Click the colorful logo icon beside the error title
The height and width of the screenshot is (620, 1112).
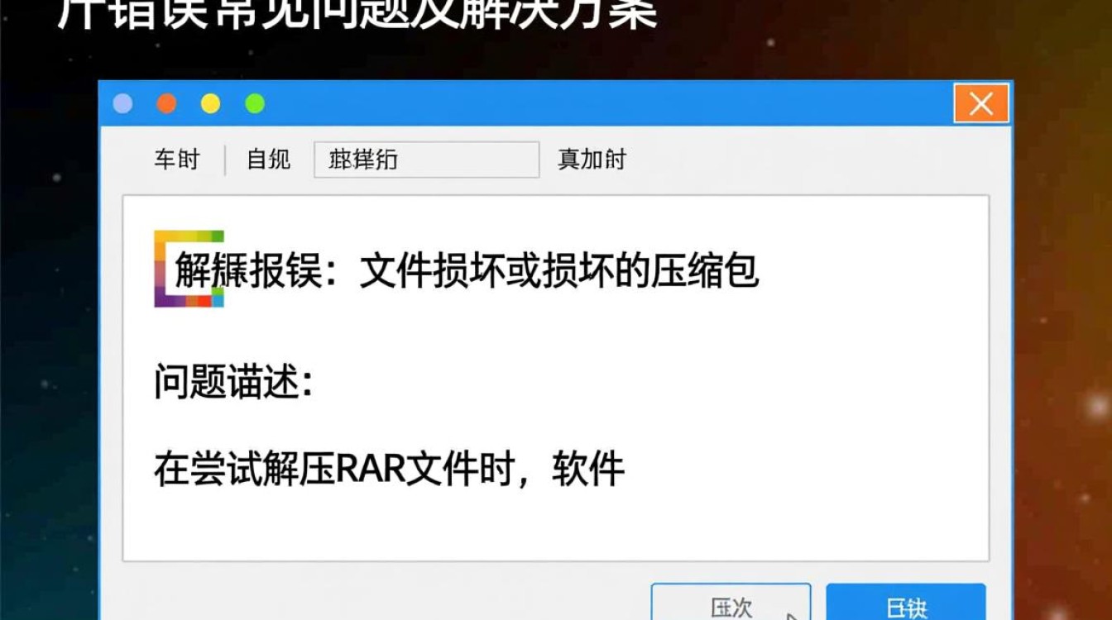click(x=164, y=270)
